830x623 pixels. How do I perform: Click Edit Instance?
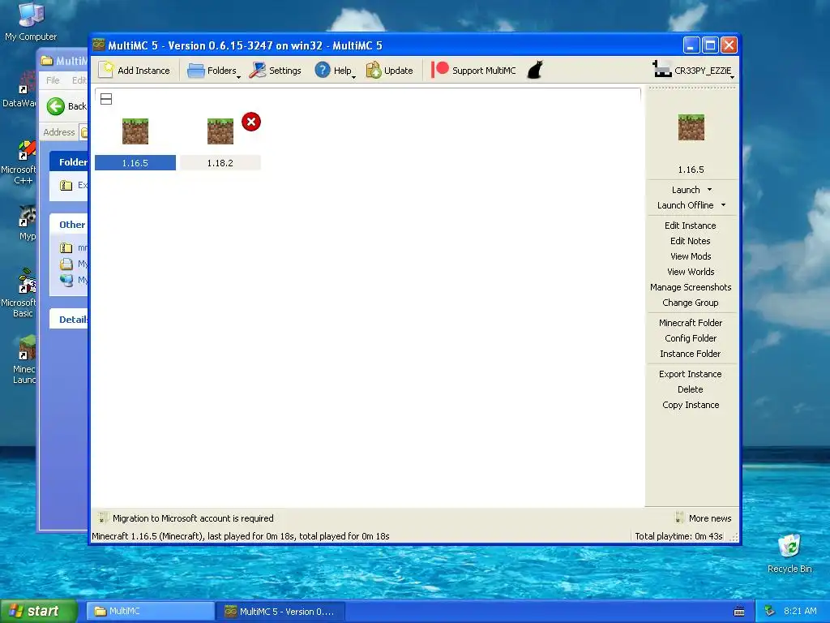click(691, 226)
